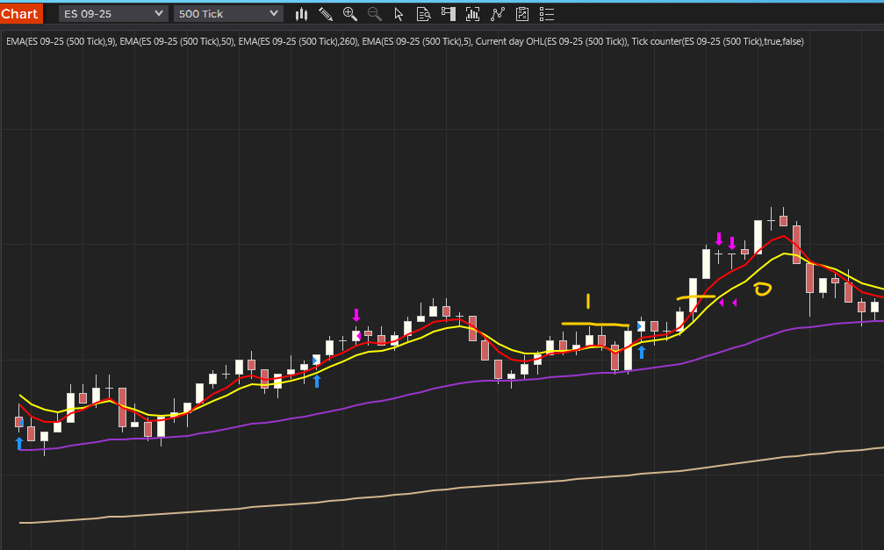Screen dimensions: 884x550
Task: Open the bar type candlestick icon
Action: [302, 14]
